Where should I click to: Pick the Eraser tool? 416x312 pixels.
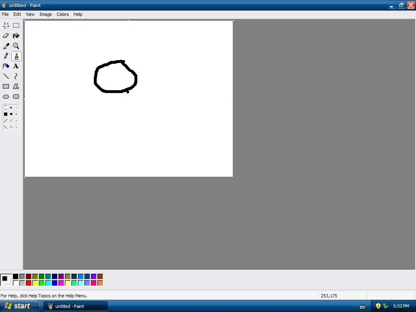(x=6, y=36)
